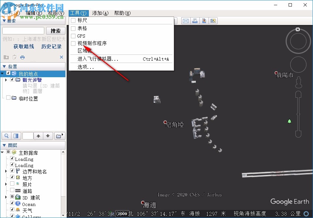Click the split-view panel icon beside magnifier

[x=16, y=136]
